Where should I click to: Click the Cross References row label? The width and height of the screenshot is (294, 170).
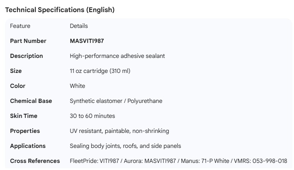(x=35, y=161)
